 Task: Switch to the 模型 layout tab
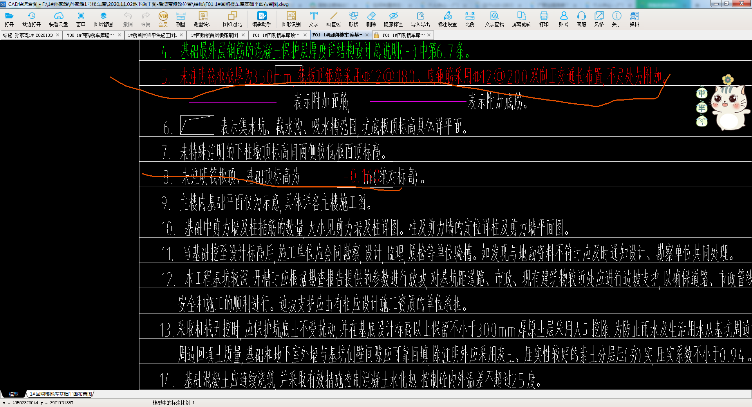[13, 394]
